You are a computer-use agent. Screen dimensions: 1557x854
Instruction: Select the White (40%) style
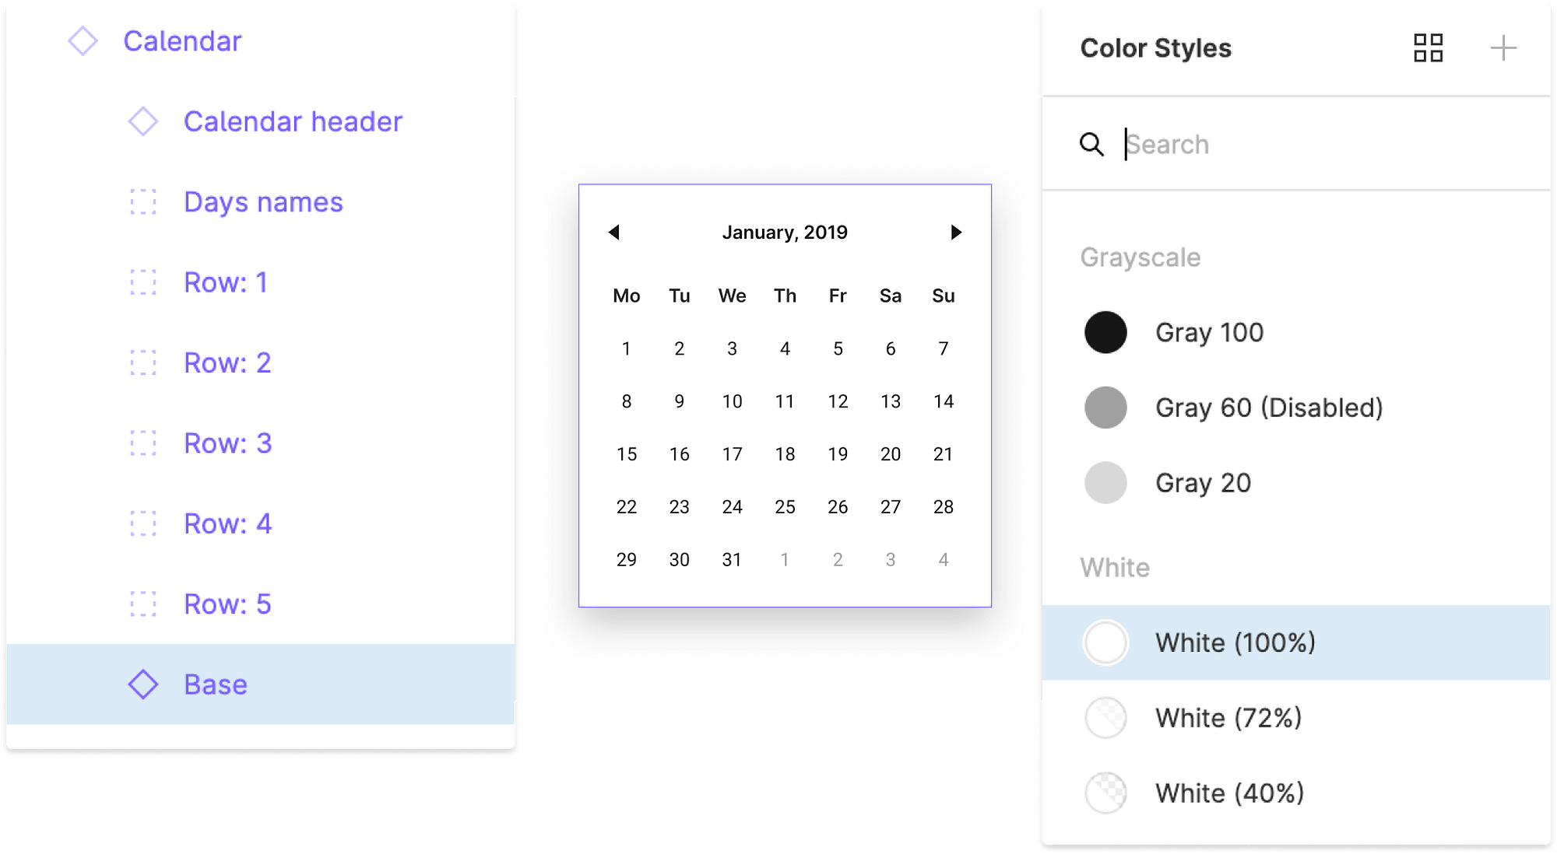coord(1296,793)
